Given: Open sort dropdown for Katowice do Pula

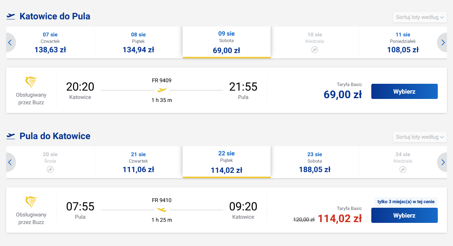Looking at the screenshot, I should pos(420,17).
